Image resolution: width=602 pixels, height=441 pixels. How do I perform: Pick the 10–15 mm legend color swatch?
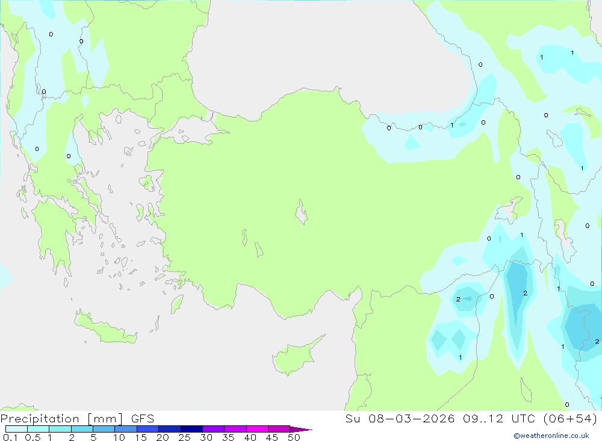[126, 429]
